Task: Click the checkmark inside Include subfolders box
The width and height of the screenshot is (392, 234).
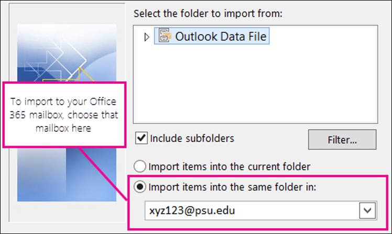Action: click(141, 139)
